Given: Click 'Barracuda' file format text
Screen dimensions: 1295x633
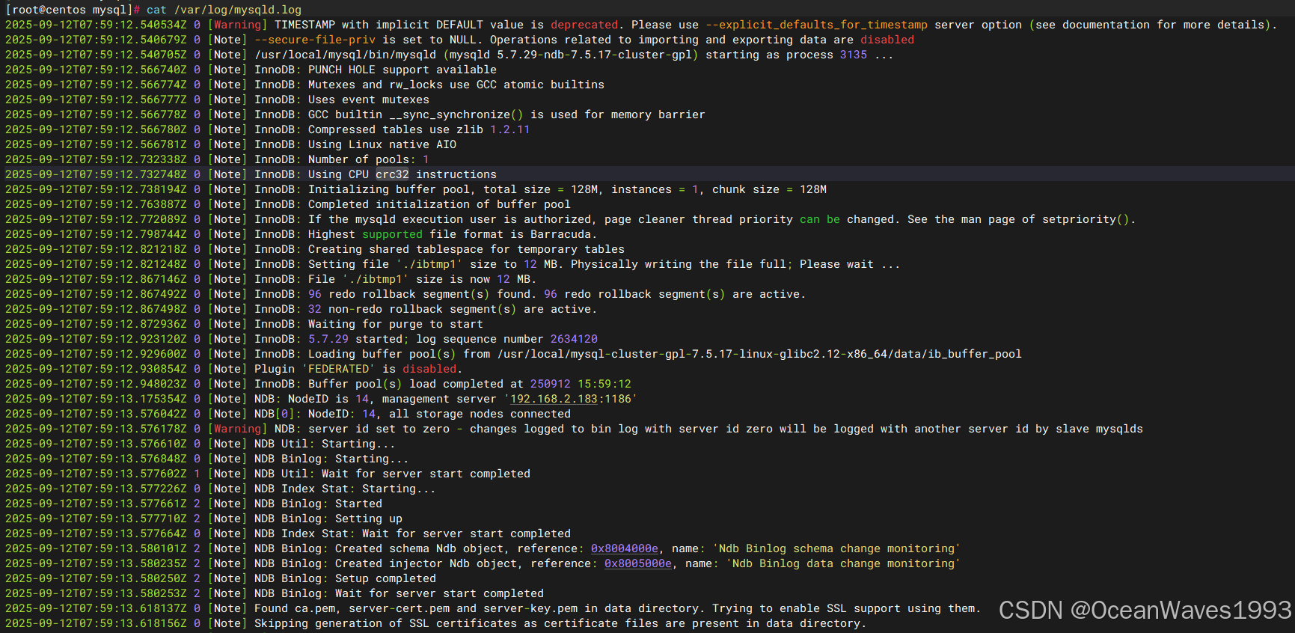Looking at the screenshot, I should click(560, 234).
